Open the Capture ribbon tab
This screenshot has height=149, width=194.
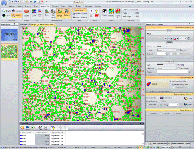point(12,6)
